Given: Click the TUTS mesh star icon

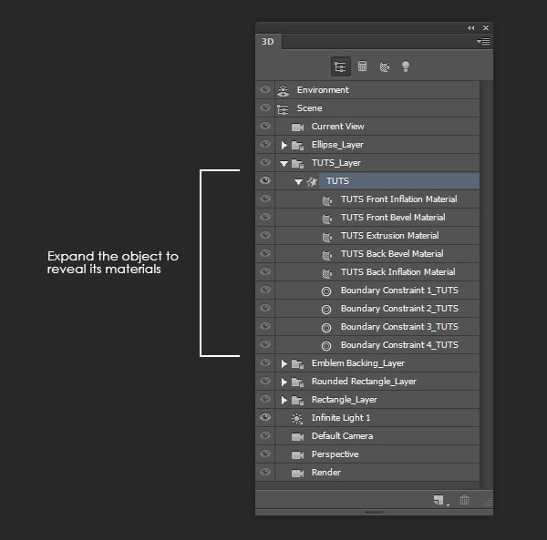Looking at the screenshot, I should point(312,181).
